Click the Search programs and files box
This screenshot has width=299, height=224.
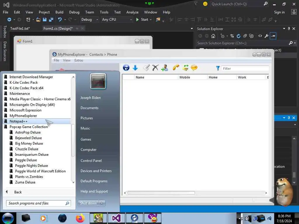(x=39, y=203)
